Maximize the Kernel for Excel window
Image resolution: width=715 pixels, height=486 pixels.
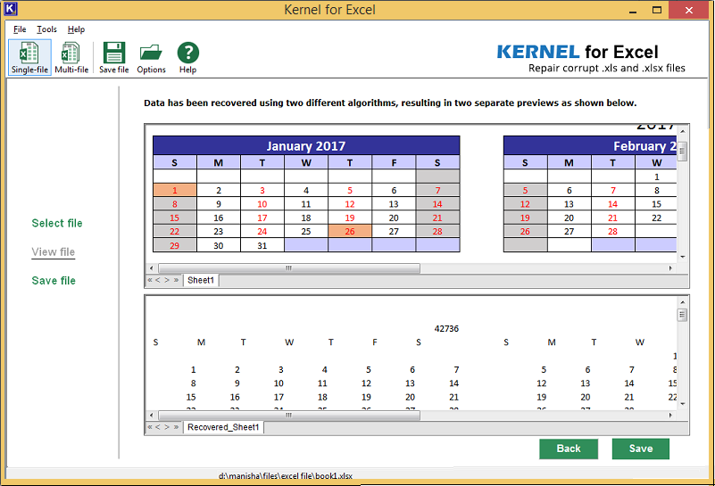coord(657,10)
